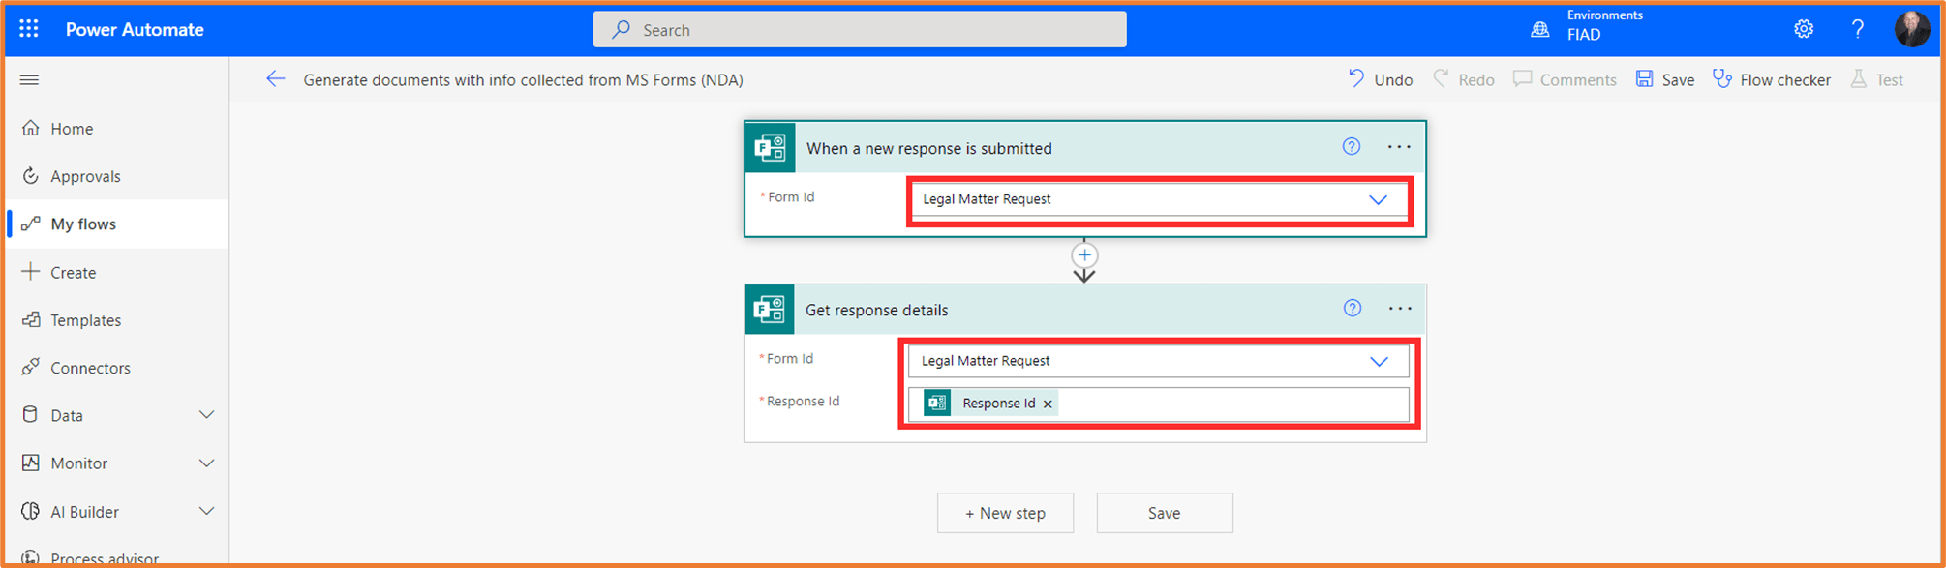
Task: Click the Get response details Forms icon
Action: (770, 310)
